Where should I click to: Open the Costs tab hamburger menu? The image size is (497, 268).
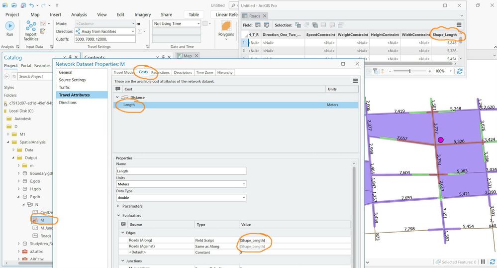[355, 81]
